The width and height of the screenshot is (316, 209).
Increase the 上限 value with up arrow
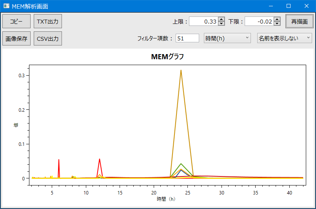tap(222, 19)
